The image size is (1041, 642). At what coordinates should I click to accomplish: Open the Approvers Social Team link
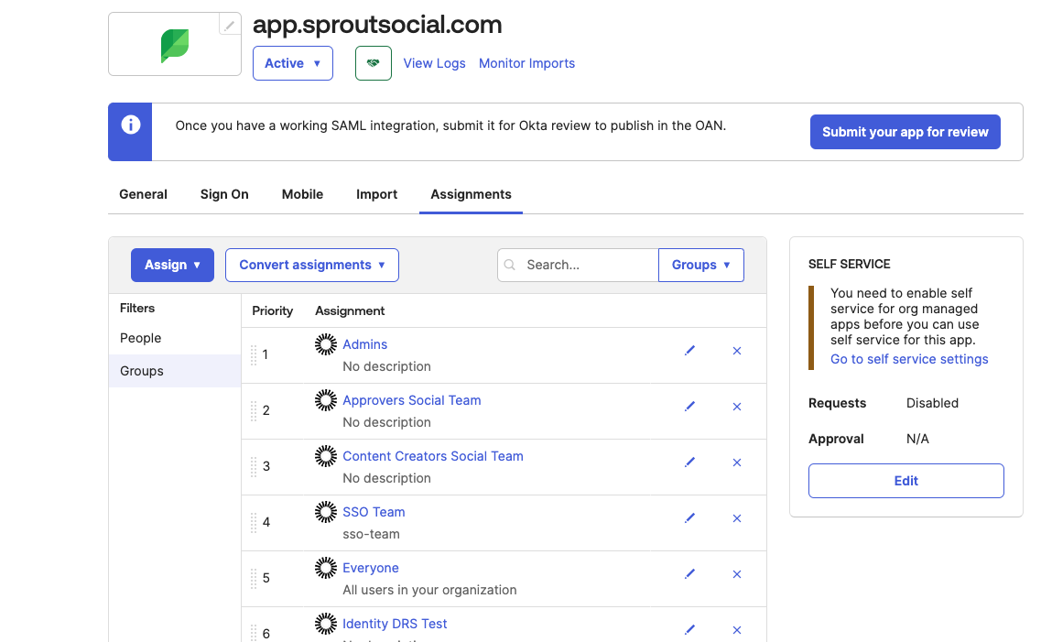click(x=412, y=400)
